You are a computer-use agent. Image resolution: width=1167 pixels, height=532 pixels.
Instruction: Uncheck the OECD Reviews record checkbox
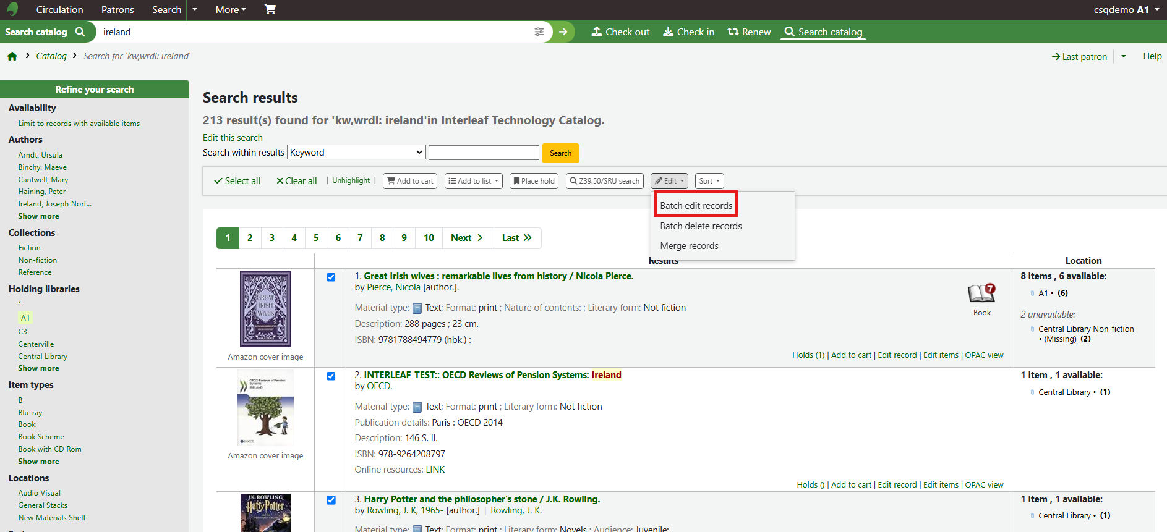[x=331, y=376]
